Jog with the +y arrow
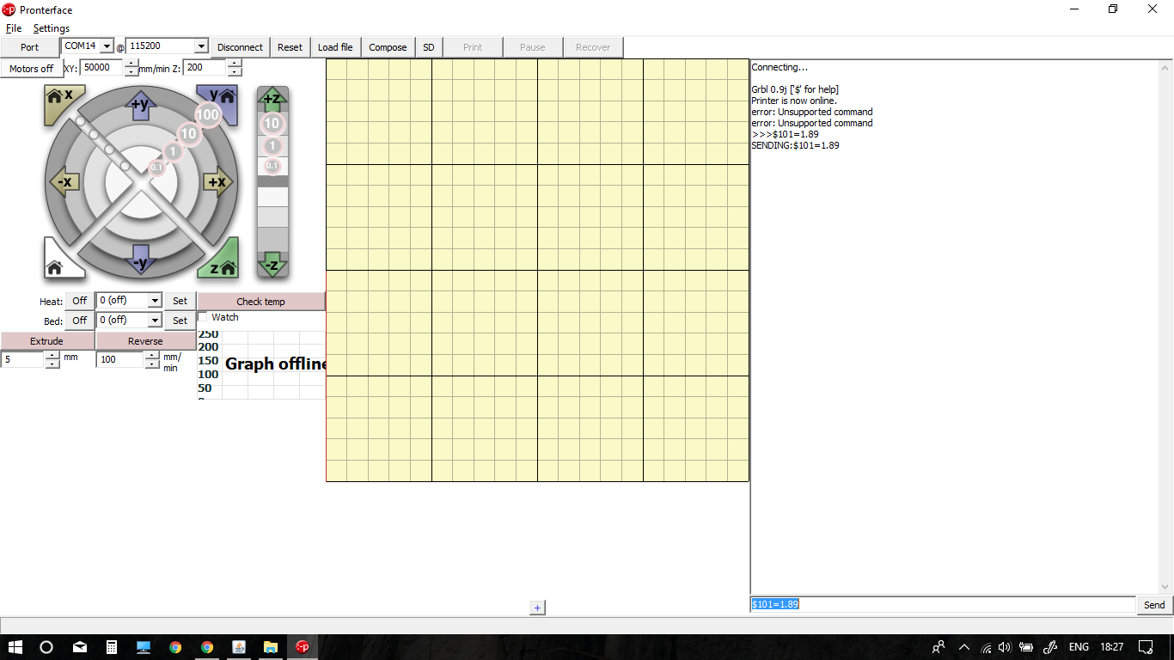Screen dimensions: 1174x660 point(140,106)
